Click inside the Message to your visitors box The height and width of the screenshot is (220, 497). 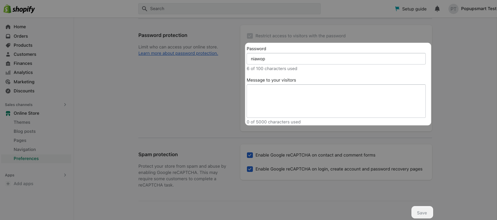(x=336, y=101)
